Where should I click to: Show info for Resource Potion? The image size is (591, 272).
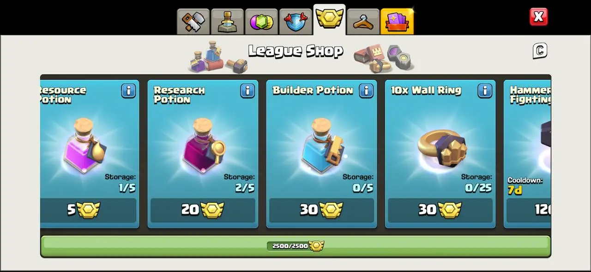[x=128, y=91]
